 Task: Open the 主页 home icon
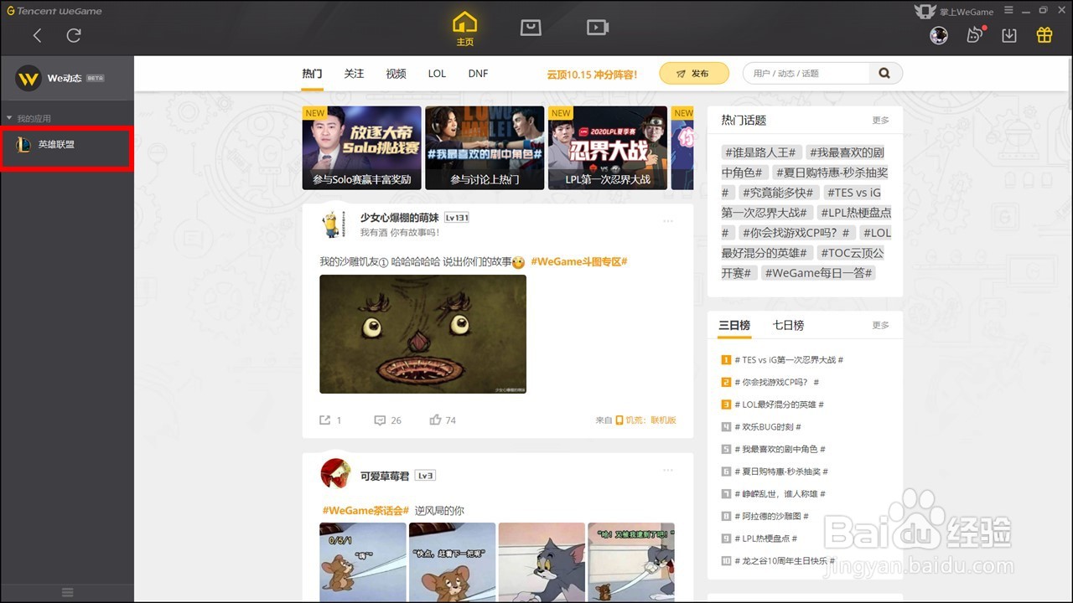pos(464,27)
